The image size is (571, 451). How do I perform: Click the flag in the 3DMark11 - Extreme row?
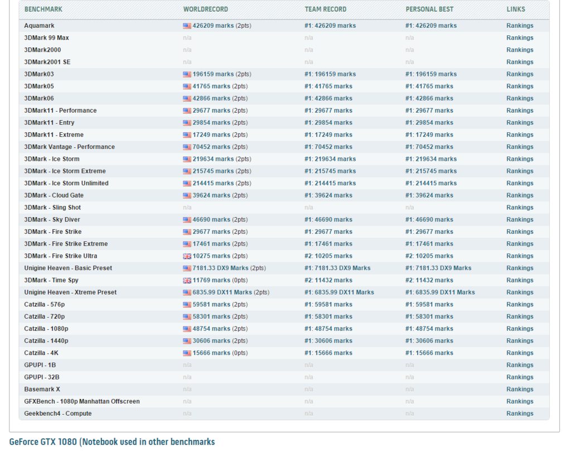[x=187, y=135]
